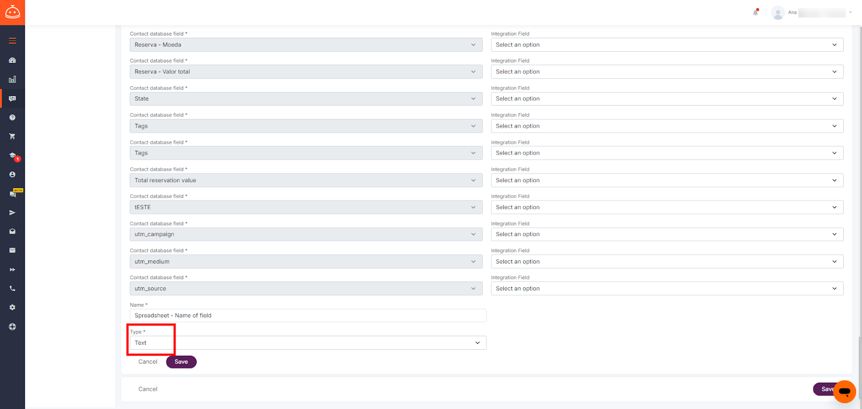Viewport: 862px width, 409px height.
Task: Click the orange robot logo
Action: [x=12, y=12]
